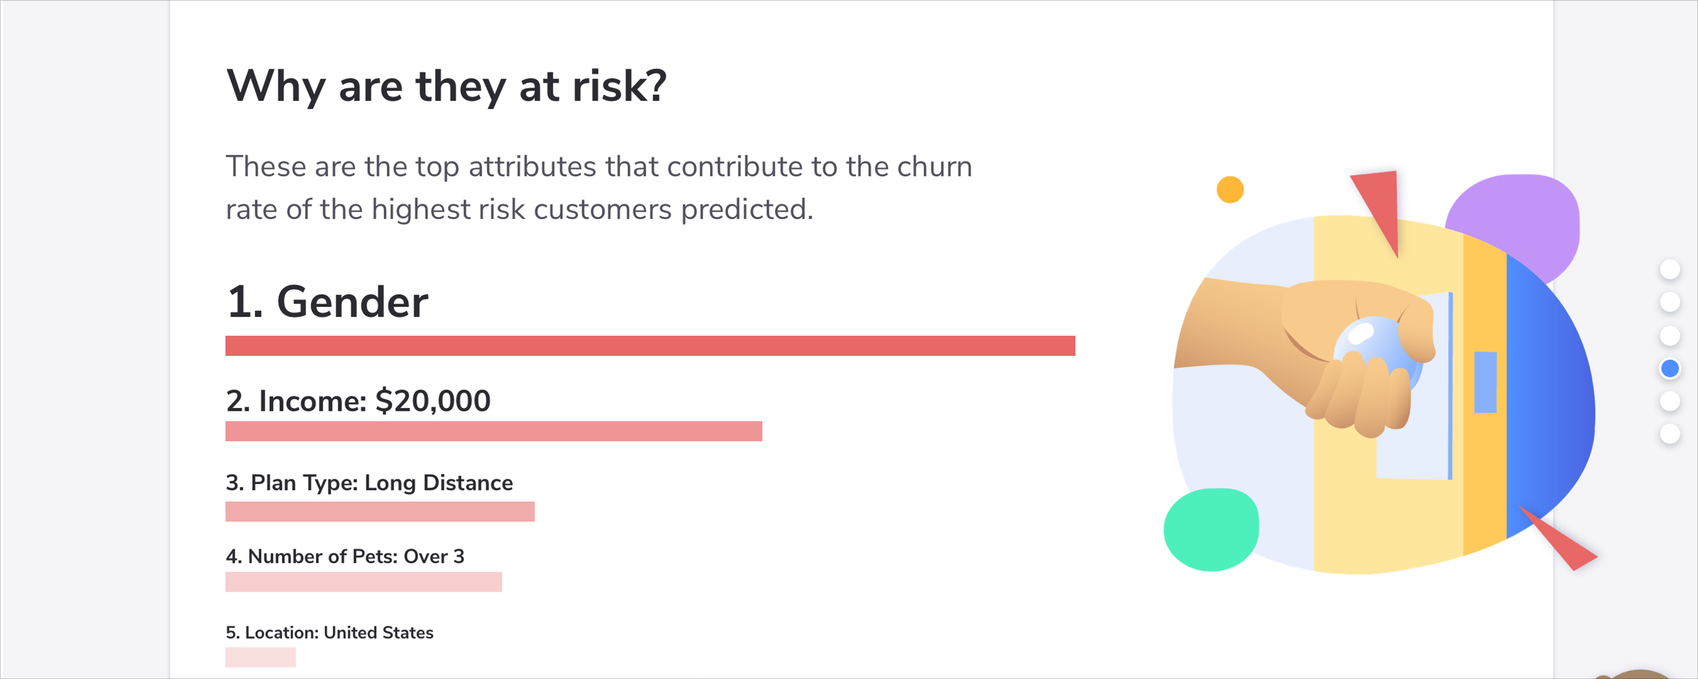Switch to the fifth page navigation dot
This screenshot has height=679, width=1698.
click(x=1670, y=401)
